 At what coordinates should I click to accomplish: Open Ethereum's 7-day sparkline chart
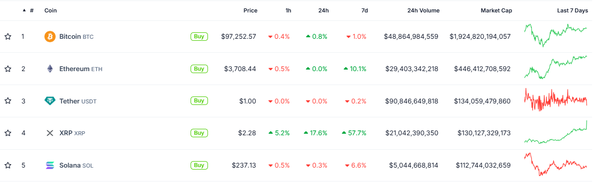pyautogui.click(x=555, y=67)
